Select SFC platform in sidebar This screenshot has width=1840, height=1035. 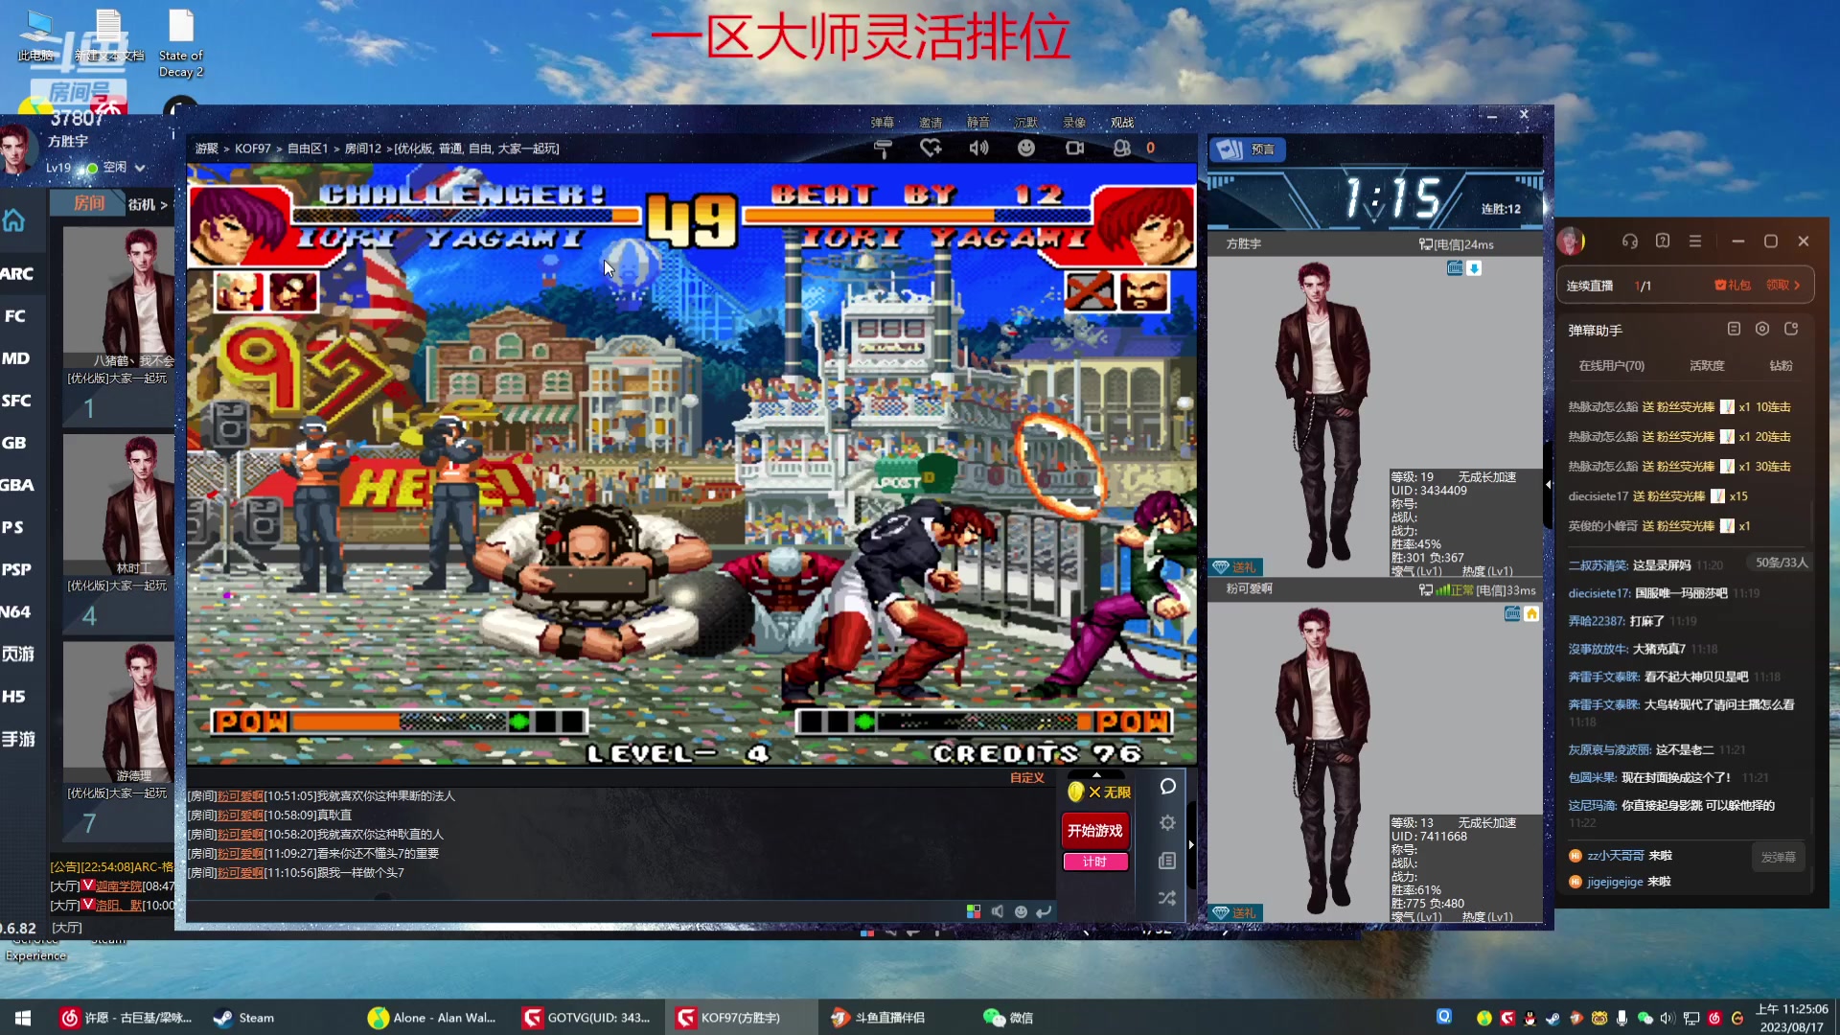[x=16, y=401]
